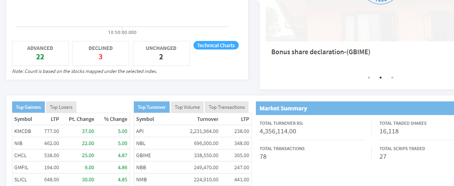Click the Market Summary header
This screenshot has width=454, height=186.
pyautogui.click(x=355, y=108)
